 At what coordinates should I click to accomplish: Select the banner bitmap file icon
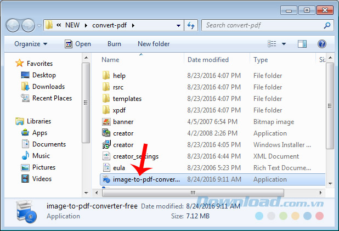tap(106, 122)
